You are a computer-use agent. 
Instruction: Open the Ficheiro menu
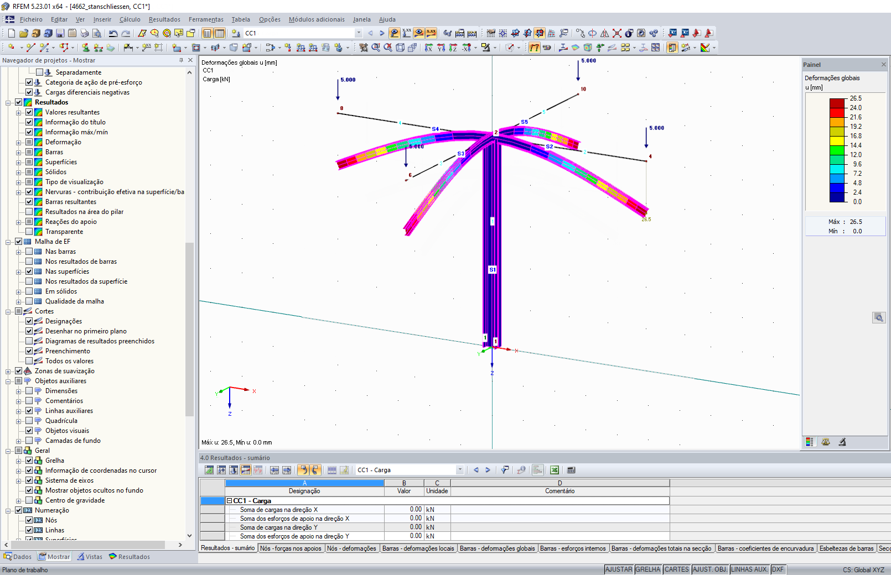click(x=31, y=19)
